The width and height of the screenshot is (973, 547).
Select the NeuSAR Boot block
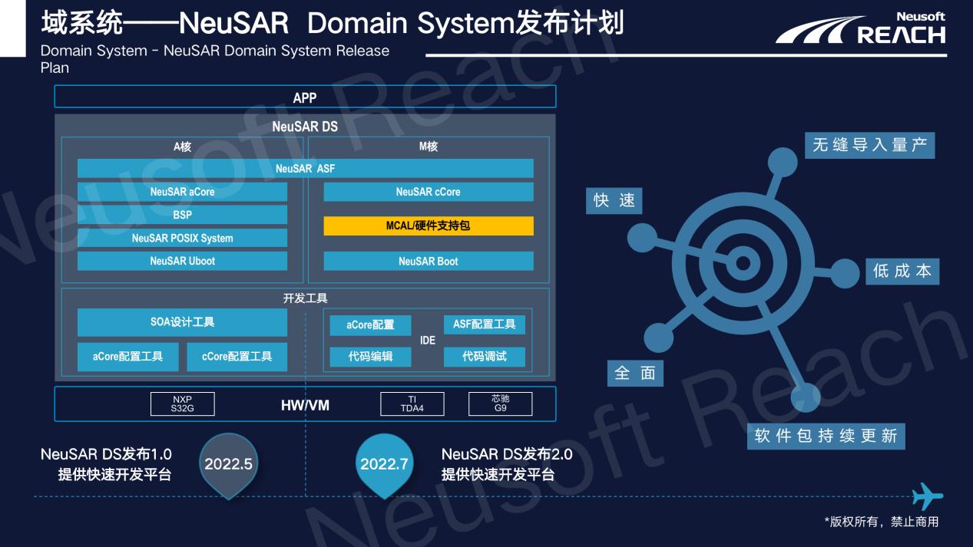click(x=429, y=261)
